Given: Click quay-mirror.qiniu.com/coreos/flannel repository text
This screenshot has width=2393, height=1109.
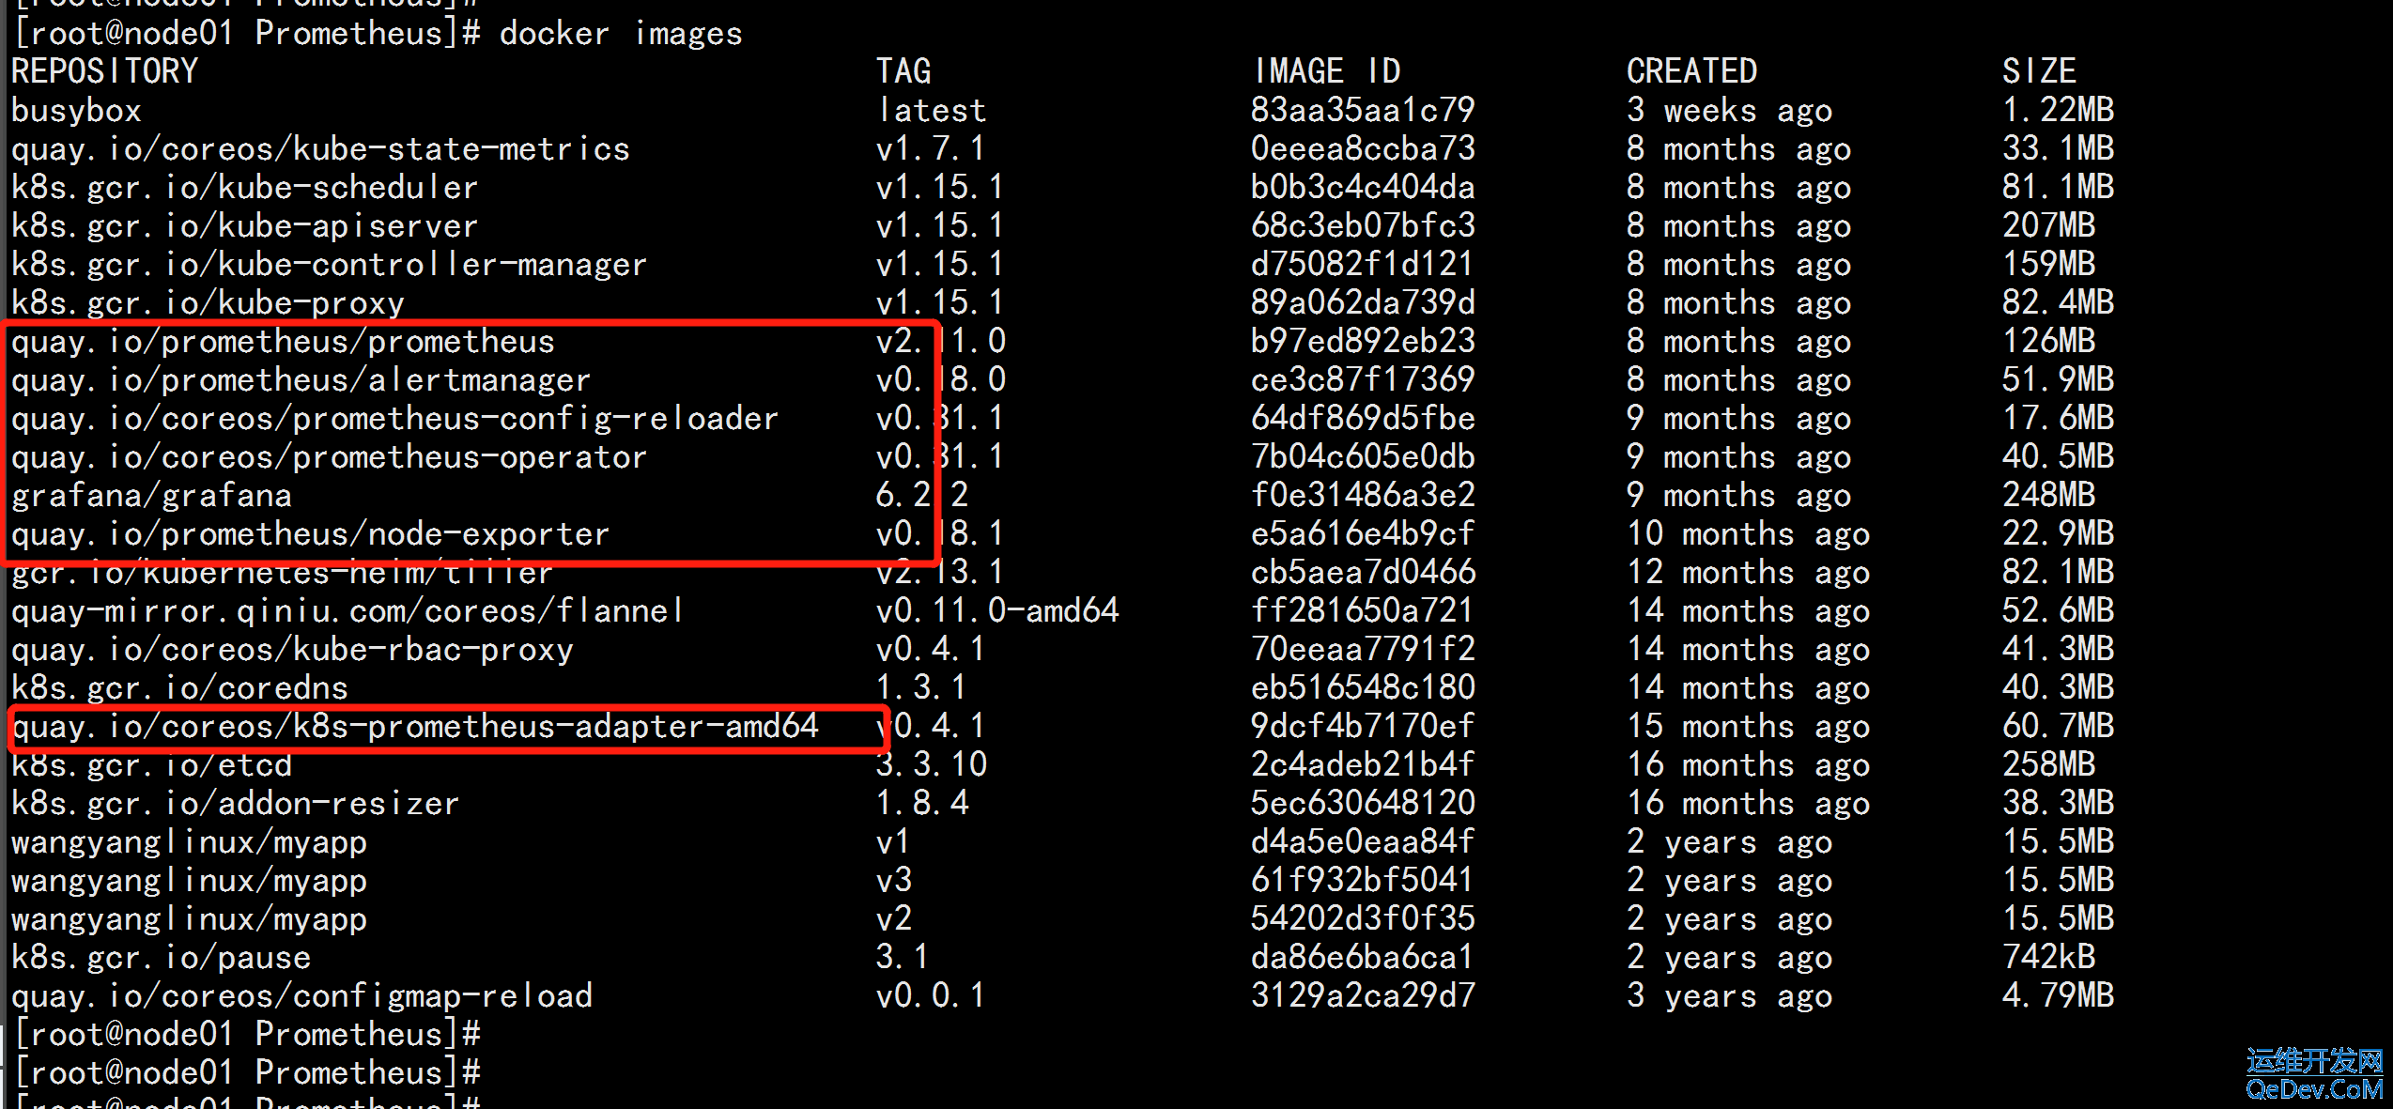Looking at the screenshot, I should tap(348, 611).
